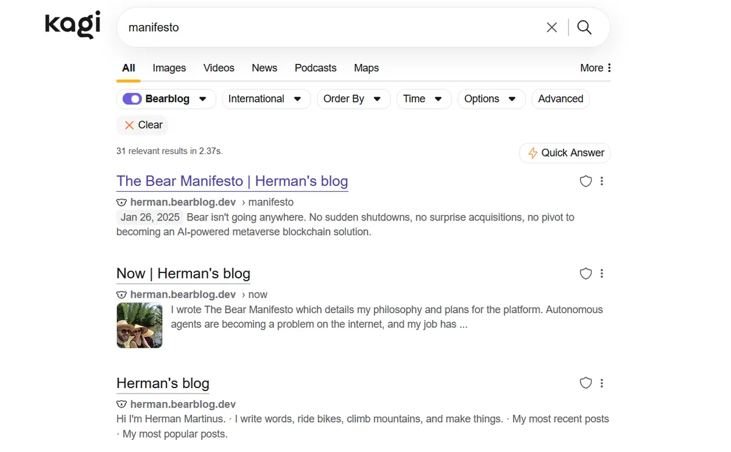Viewport: 731px width, 452px height.
Task: Focus the search field containing manifesto
Action: pyautogui.click(x=329, y=27)
